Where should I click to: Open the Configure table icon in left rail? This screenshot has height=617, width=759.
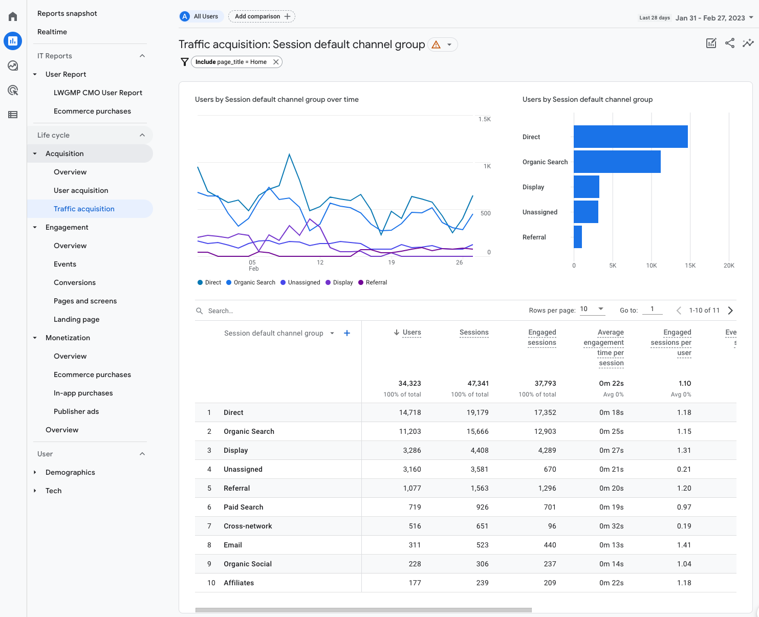tap(13, 115)
